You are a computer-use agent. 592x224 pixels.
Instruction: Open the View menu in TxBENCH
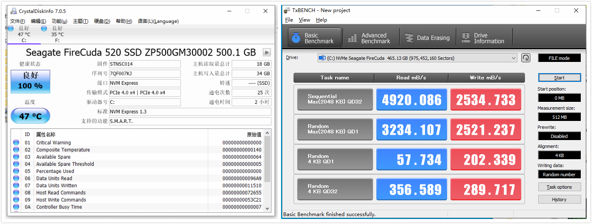(304, 20)
